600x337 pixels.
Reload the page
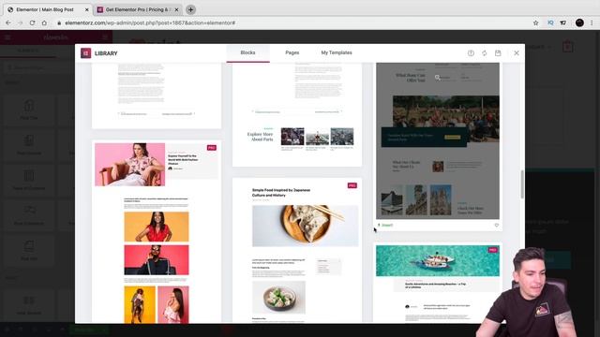[32, 22]
